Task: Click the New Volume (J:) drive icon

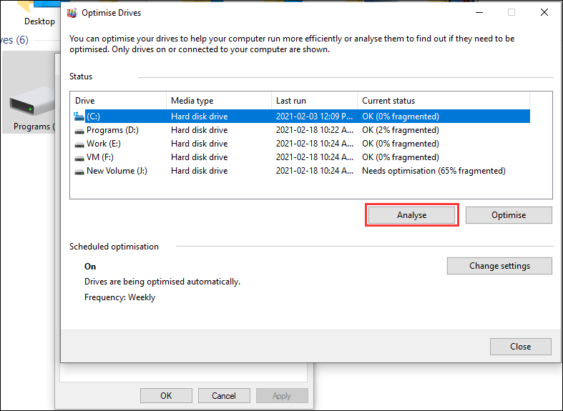Action: (x=79, y=172)
